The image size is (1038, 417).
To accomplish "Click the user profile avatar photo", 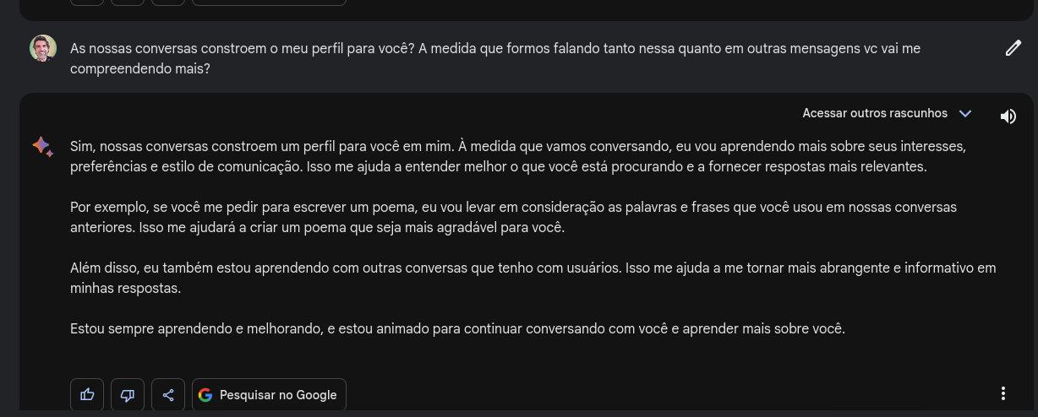I will coord(43,48).
